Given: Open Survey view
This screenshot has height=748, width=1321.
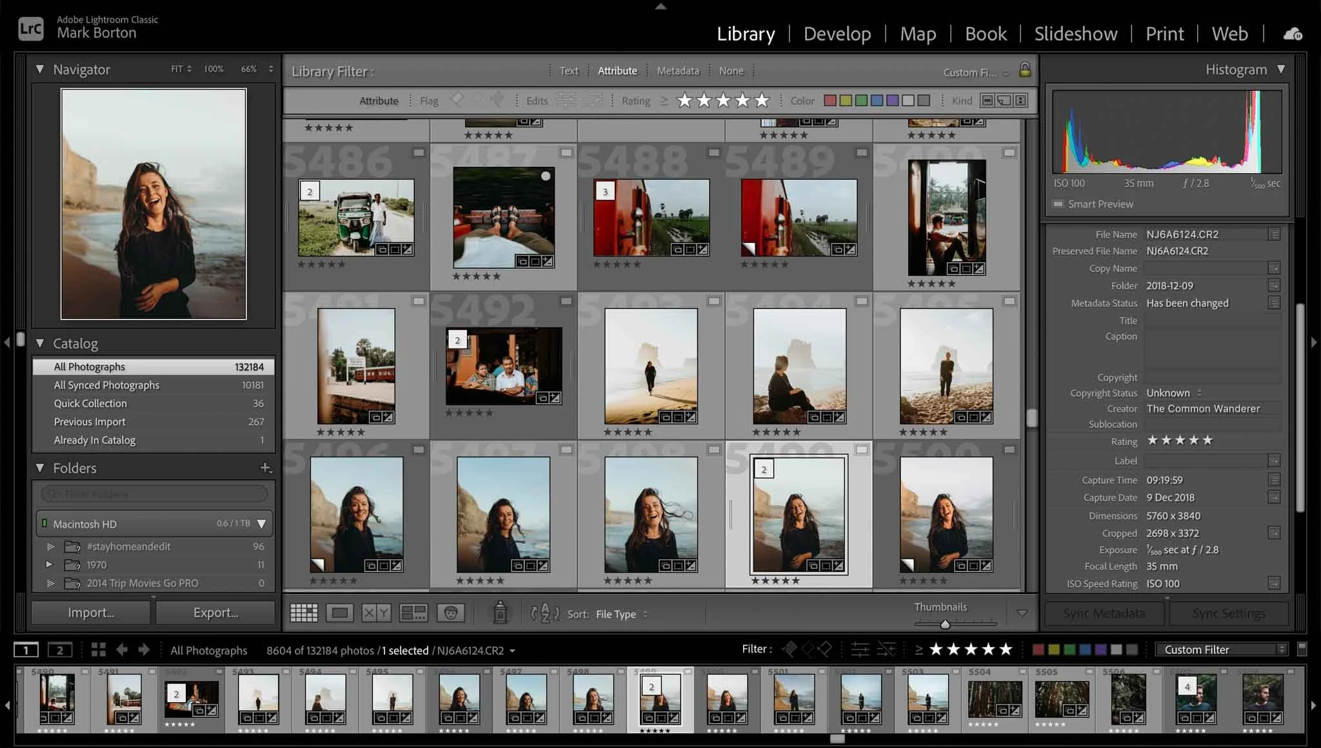Looking at the screenshot, I should 413,613.
